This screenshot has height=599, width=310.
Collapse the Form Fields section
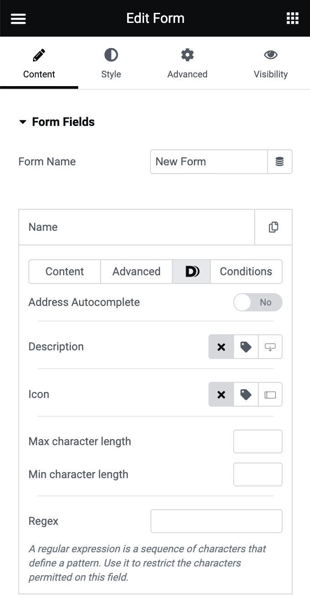pos(56,122)
